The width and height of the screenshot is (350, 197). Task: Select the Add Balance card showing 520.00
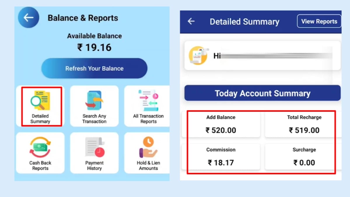221,124
